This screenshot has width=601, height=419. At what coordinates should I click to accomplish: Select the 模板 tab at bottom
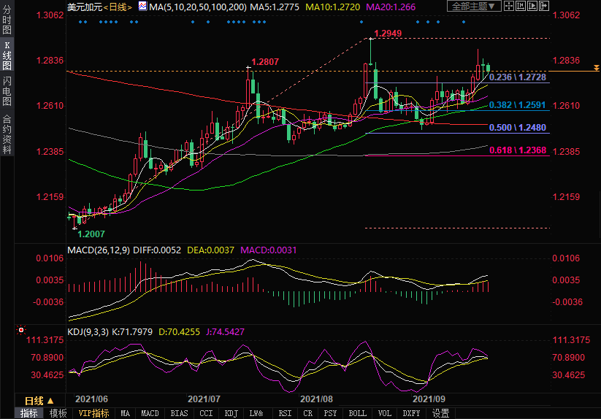click(x=58, y=413)
